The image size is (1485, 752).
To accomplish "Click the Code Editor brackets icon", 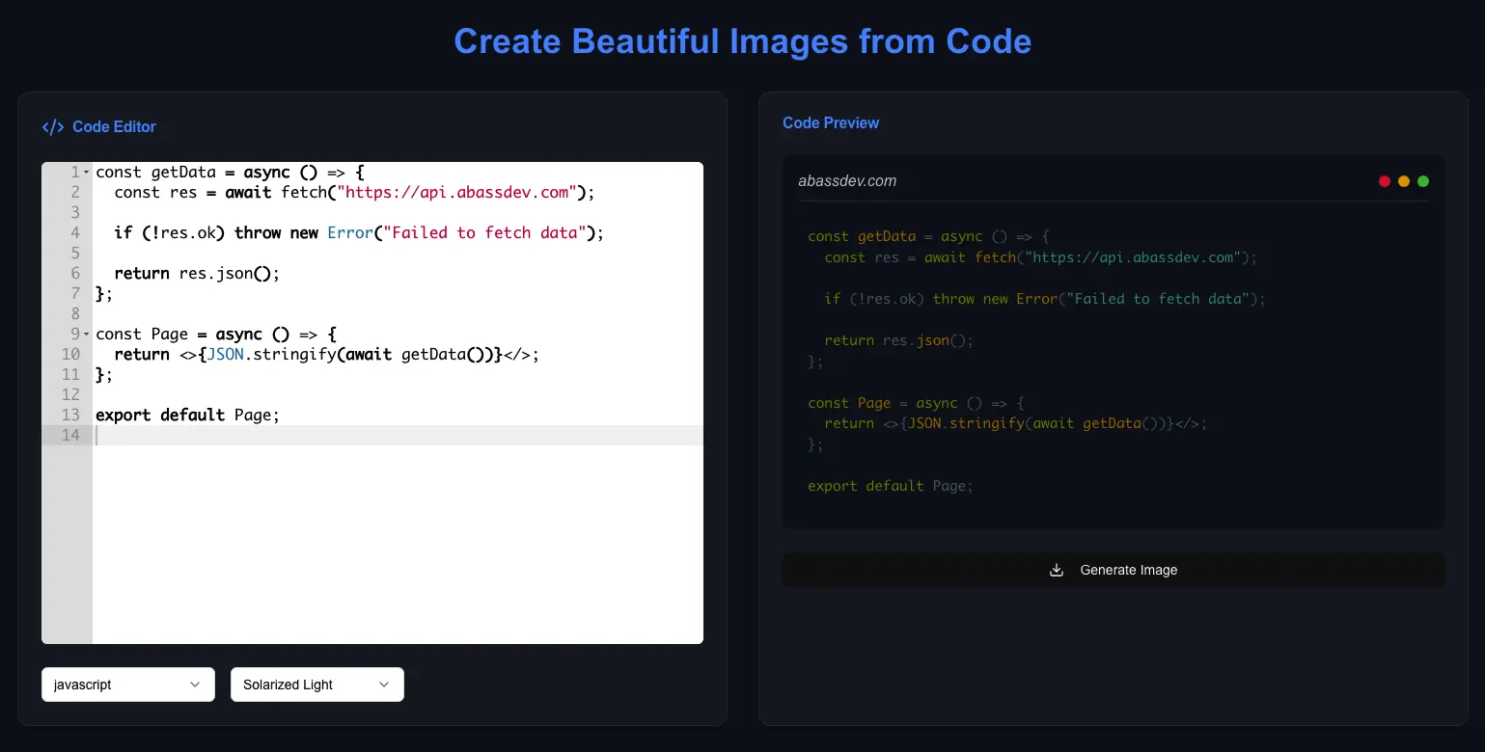I will pyautogui.click(x=53, y=126).
